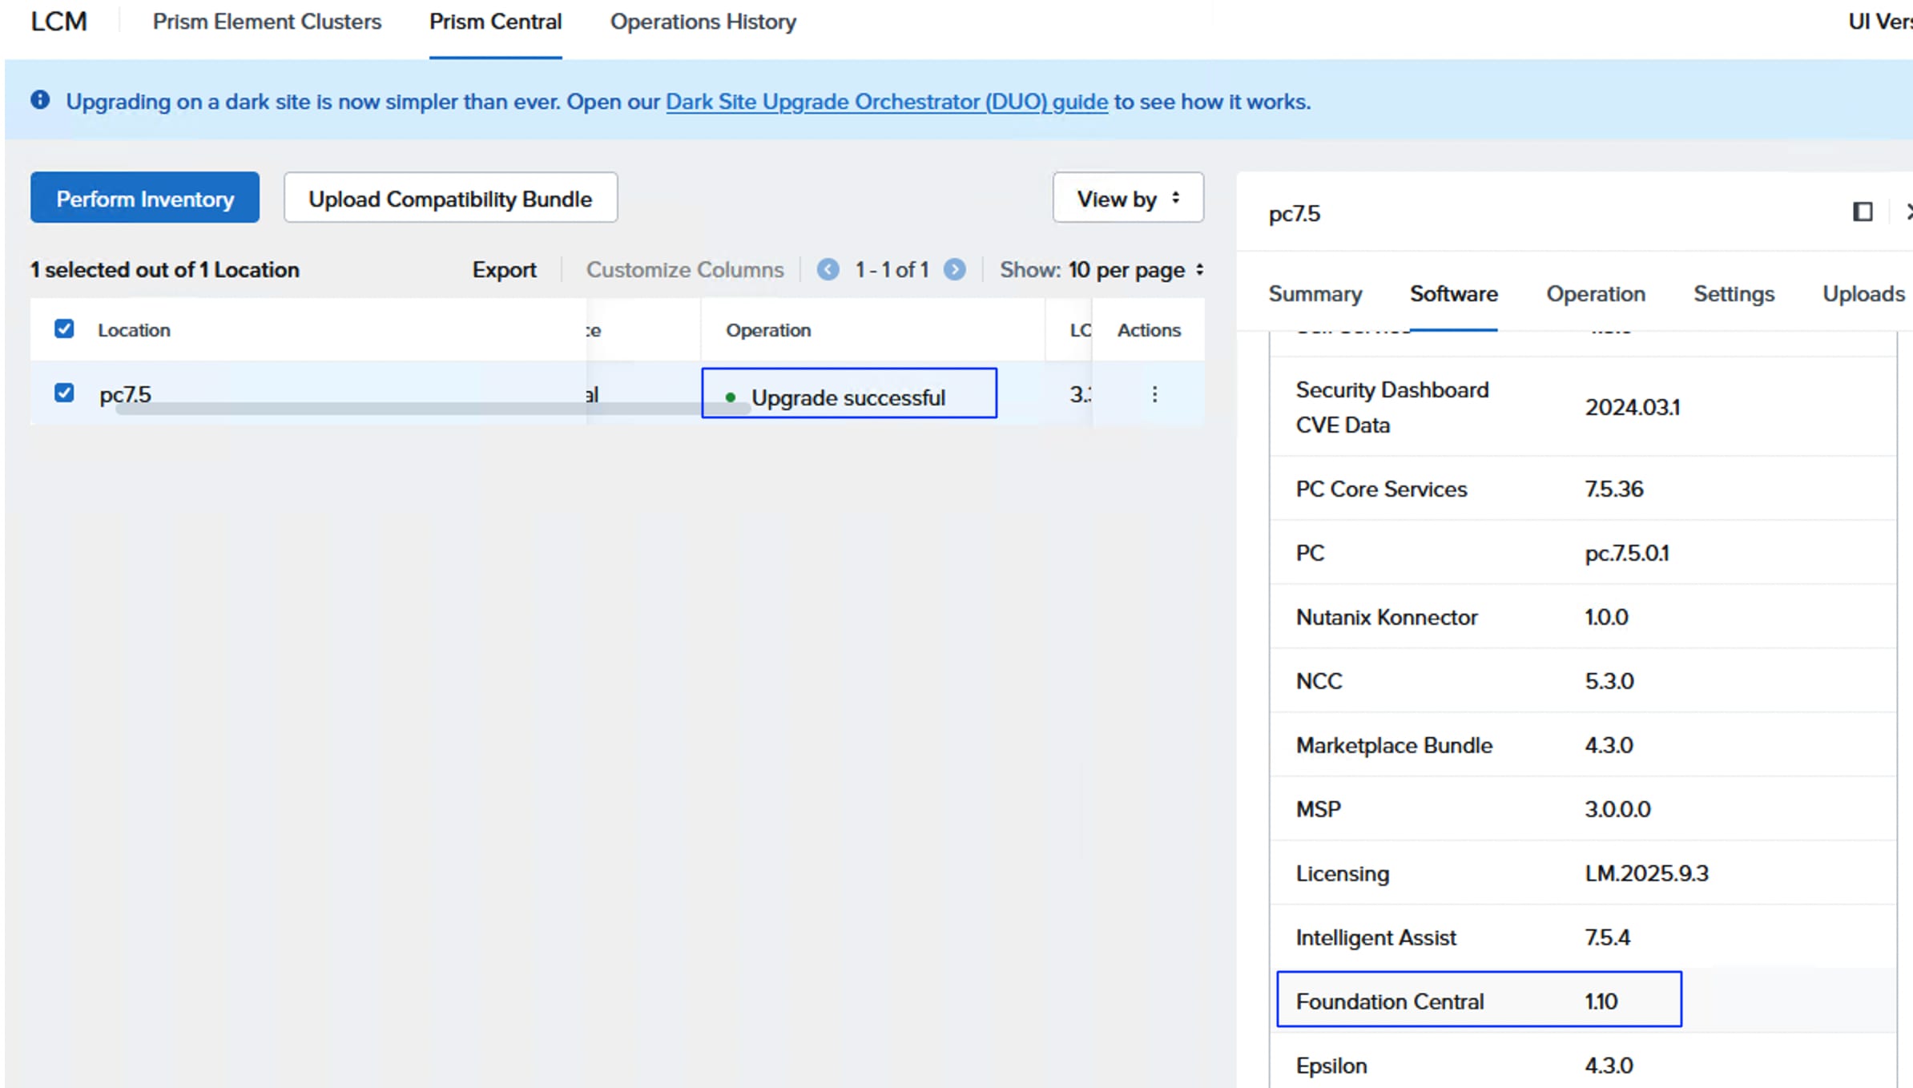The height and width of the screenshot is (1088, 1913).
Task: Click the Perform Inventory button
Action: coord(144,197)
